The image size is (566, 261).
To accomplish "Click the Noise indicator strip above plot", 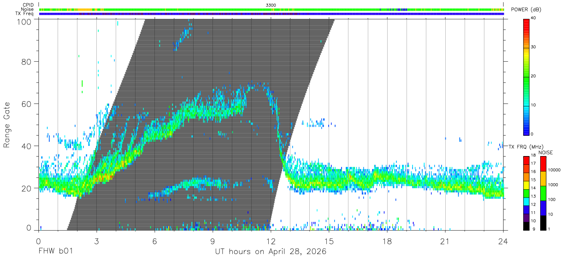I will 271,9.
